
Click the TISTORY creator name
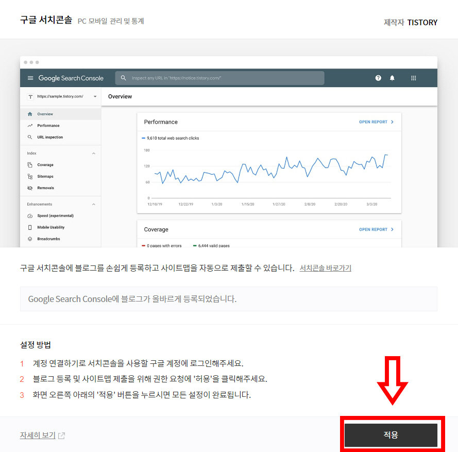(422, 23)
